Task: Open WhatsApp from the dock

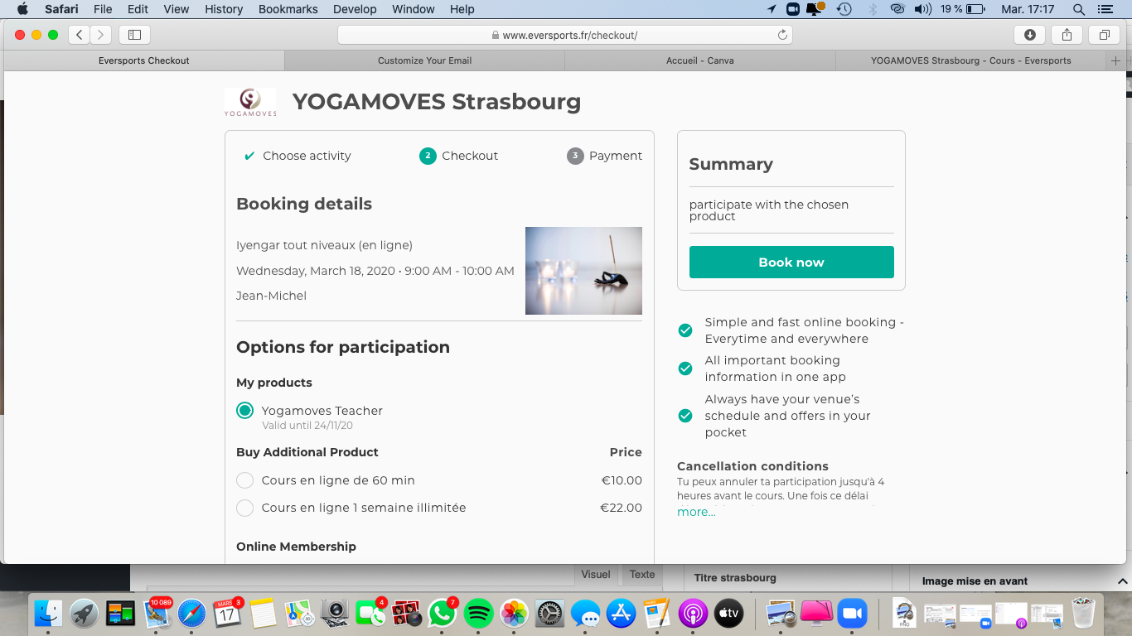Action: [442, 614]
